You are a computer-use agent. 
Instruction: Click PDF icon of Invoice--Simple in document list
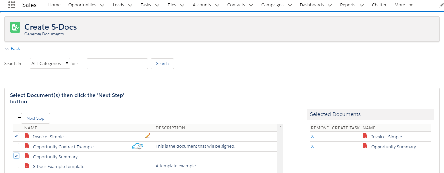coord(27,136)
